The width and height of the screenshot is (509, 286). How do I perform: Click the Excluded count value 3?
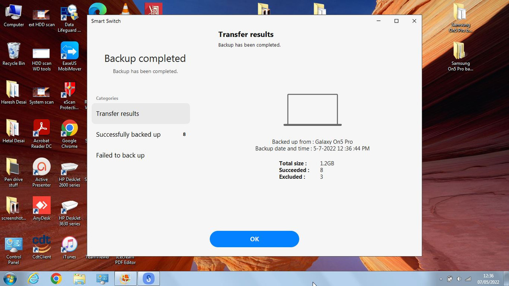[321, 177]
